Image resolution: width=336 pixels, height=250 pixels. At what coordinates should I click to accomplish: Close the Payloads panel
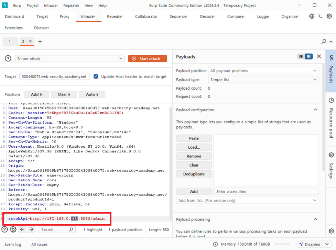pos(319,57)
